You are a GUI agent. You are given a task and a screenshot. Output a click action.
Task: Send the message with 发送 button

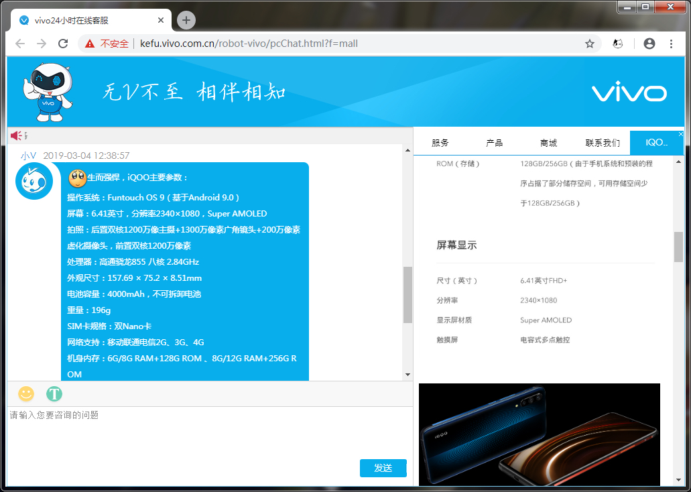pyautogui.click(x=383, y=468)
